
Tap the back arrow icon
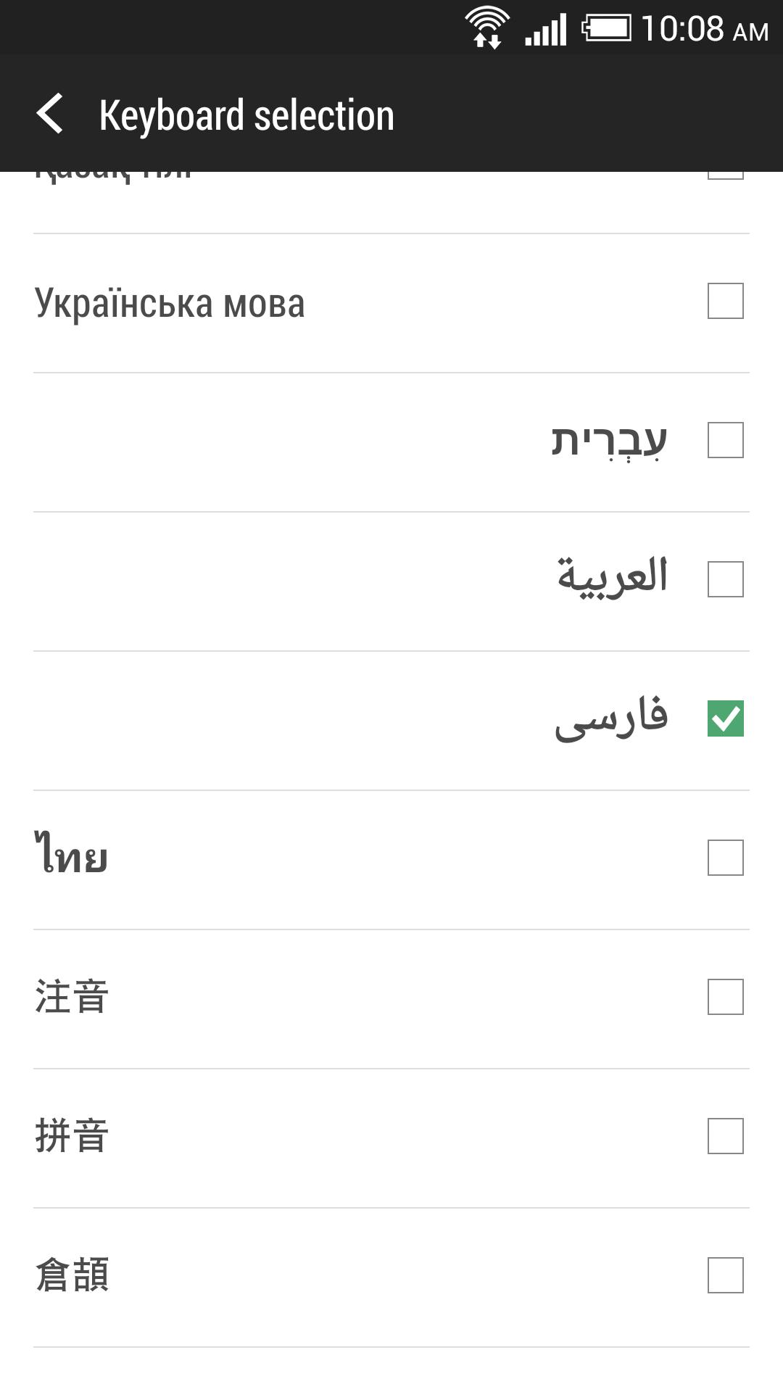pos(52,114)
